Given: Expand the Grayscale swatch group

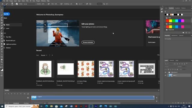Looking at the screenshot, I should click(165, 30).
